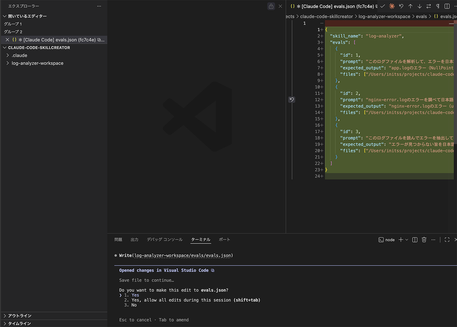This screenshot has height=327, width=457.
Task: Go to next change with down arrow
Action: pyautogui.click(x=419, y=6)
